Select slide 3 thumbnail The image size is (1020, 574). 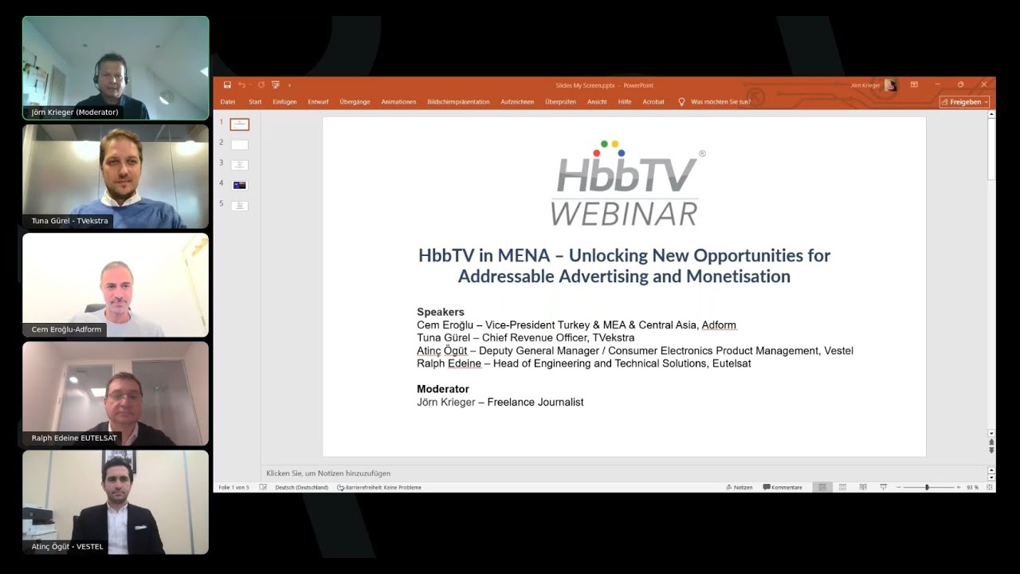[239, 165]
